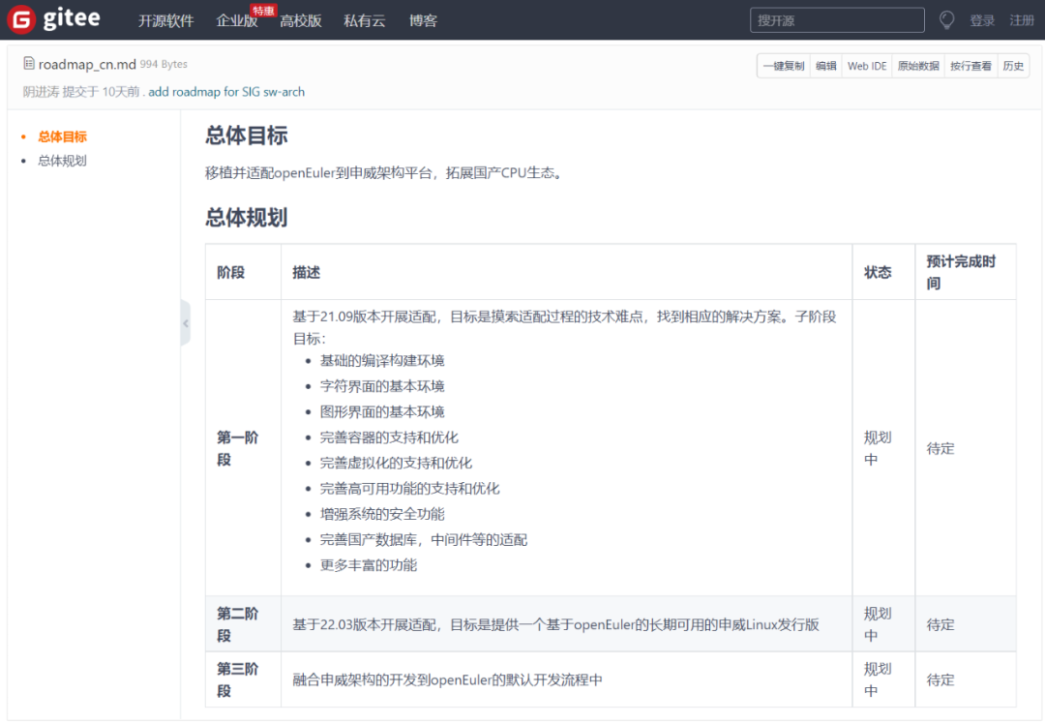1045x724 pixels.
Task: Open the 企业版 menu
Action: click(x=237, y=20)
